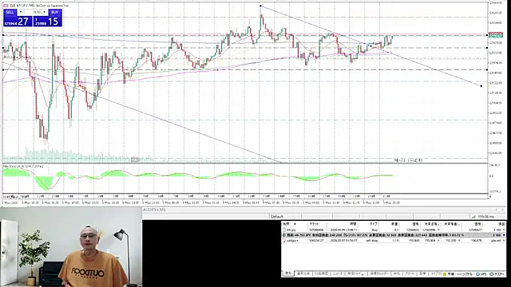Select the trendline end anchor at lower right

click(x=481, y=86)
